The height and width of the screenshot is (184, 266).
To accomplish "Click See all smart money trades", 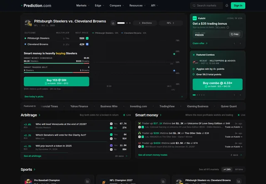I will pyautogui.click(x=153, y=155).
